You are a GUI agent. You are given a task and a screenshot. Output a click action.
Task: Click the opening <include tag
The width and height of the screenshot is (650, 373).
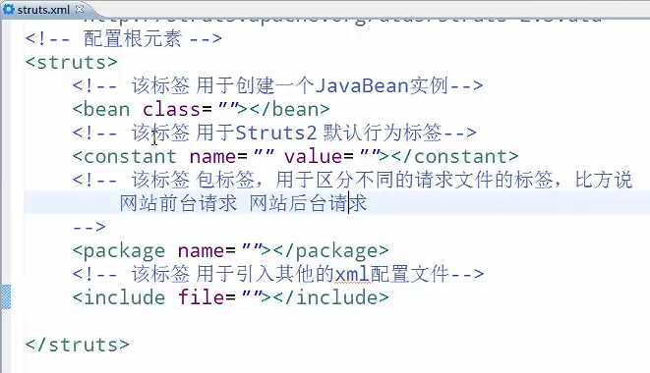point(119,297)
